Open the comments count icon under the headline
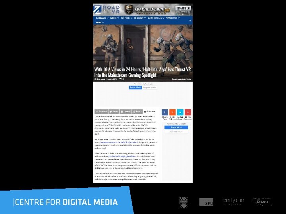The height and width of the screenshot is (214, 286). point(122,79)
